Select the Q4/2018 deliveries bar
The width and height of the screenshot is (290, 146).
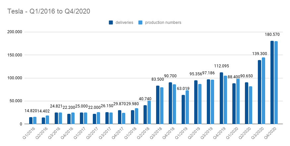point(171,103)
